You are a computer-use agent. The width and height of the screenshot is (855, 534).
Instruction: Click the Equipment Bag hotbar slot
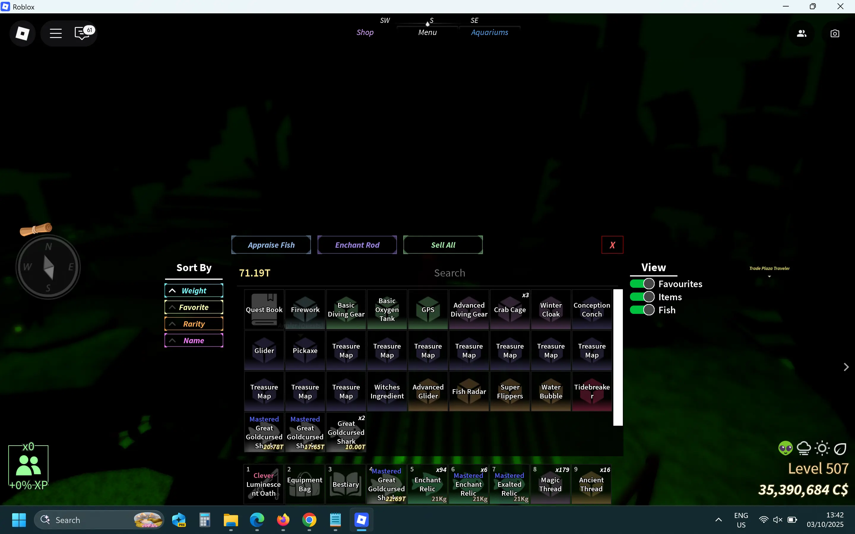tap(305, 484)
